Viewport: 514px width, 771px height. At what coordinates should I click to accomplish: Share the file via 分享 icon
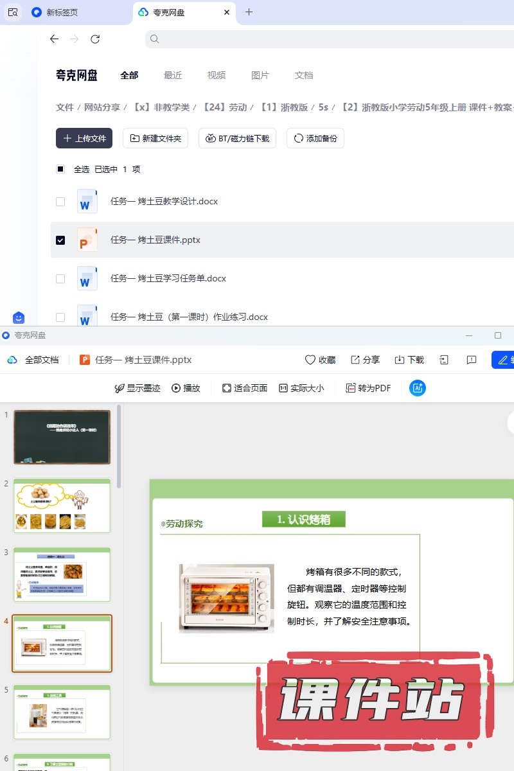click(355, 360)
